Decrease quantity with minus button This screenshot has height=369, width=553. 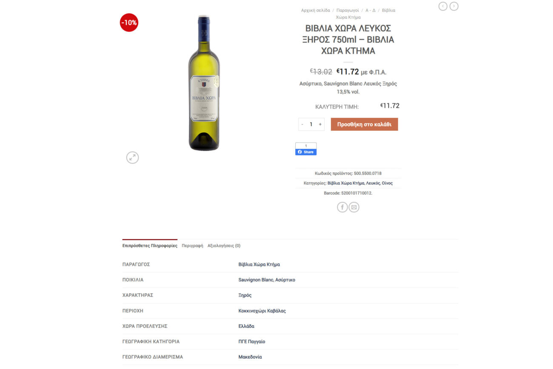(x=302, y=124)
